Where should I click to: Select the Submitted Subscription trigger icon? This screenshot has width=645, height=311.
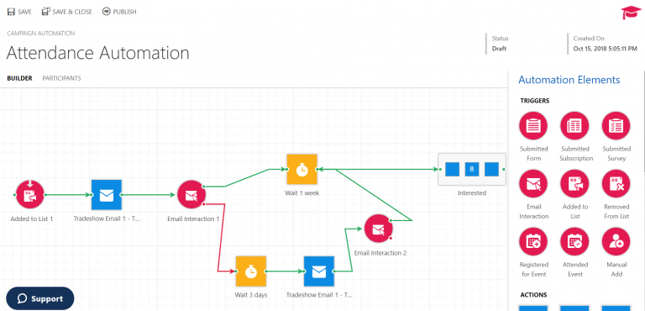[574, 126]
